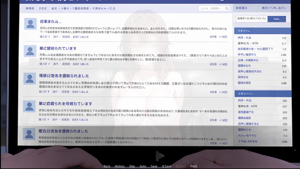Open the first post title ending in まれた...
Screen dimensions: 300x169
(51, 22)
